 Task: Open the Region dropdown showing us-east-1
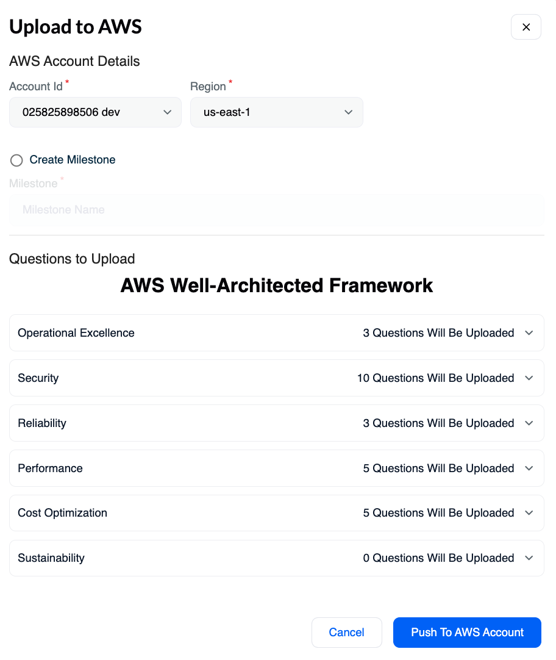[276, 112]
